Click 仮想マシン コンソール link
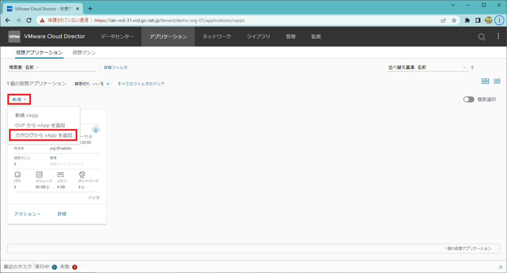The width and height of the screenshot is (507, 273). [67, 164]
